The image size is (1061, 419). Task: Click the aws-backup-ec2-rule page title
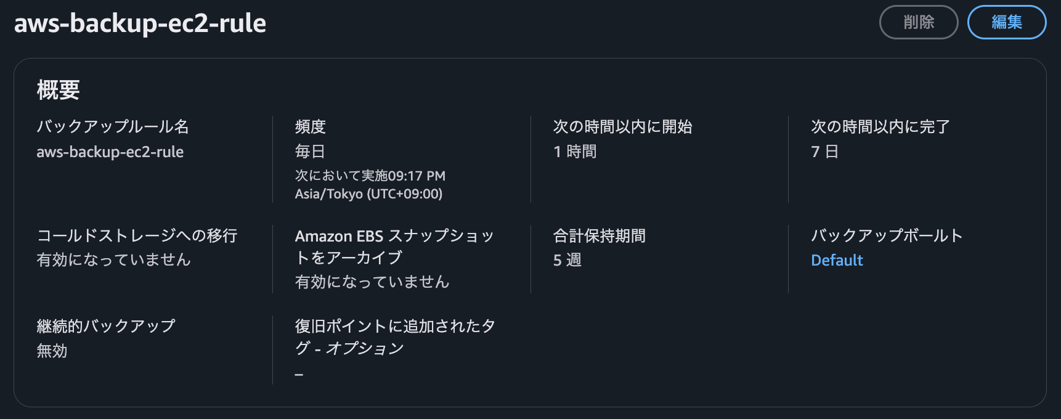click(140, 23)
